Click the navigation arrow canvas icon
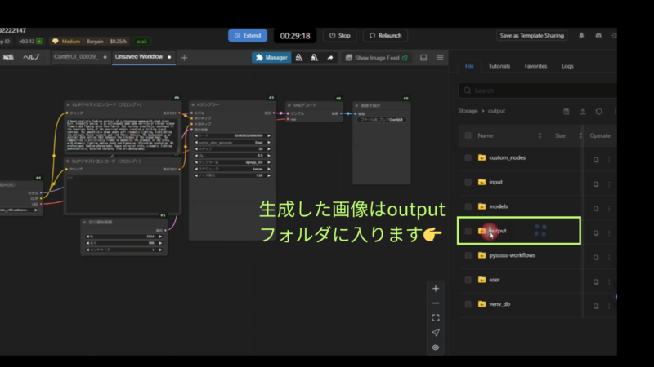This screenshot has width=654, height=367. coord(436,333)
